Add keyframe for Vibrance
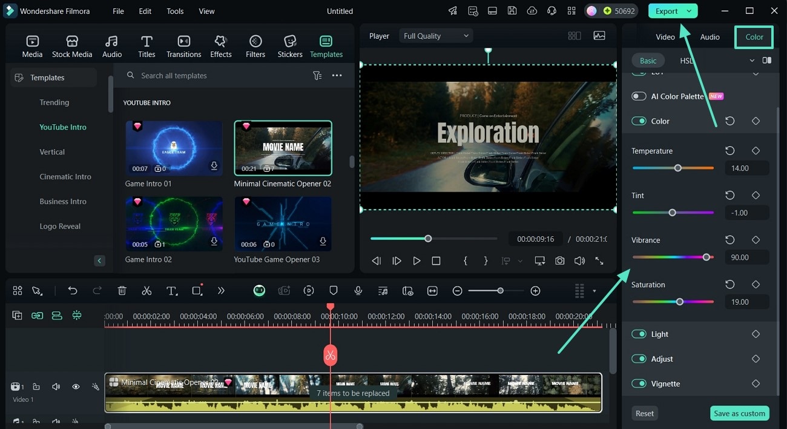The image size is (787, 429). point(756,240)
